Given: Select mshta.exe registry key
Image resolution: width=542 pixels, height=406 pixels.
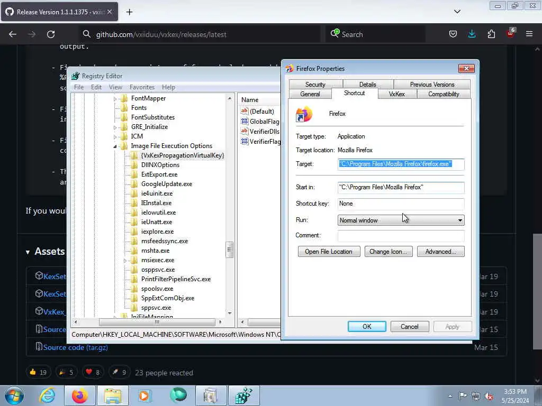Looking at the screenshot, I should click(x=155, y=250).
